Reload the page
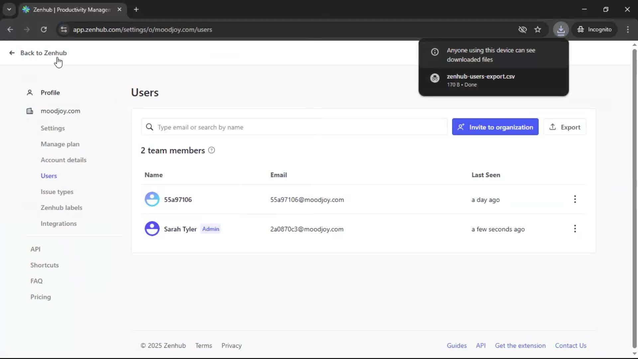This screenshot has height=359, width=638. 44,30
